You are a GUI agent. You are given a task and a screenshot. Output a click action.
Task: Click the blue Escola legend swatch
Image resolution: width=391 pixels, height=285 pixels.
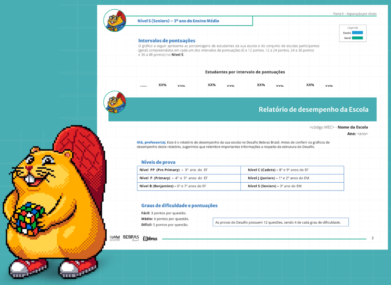point(357,33)
